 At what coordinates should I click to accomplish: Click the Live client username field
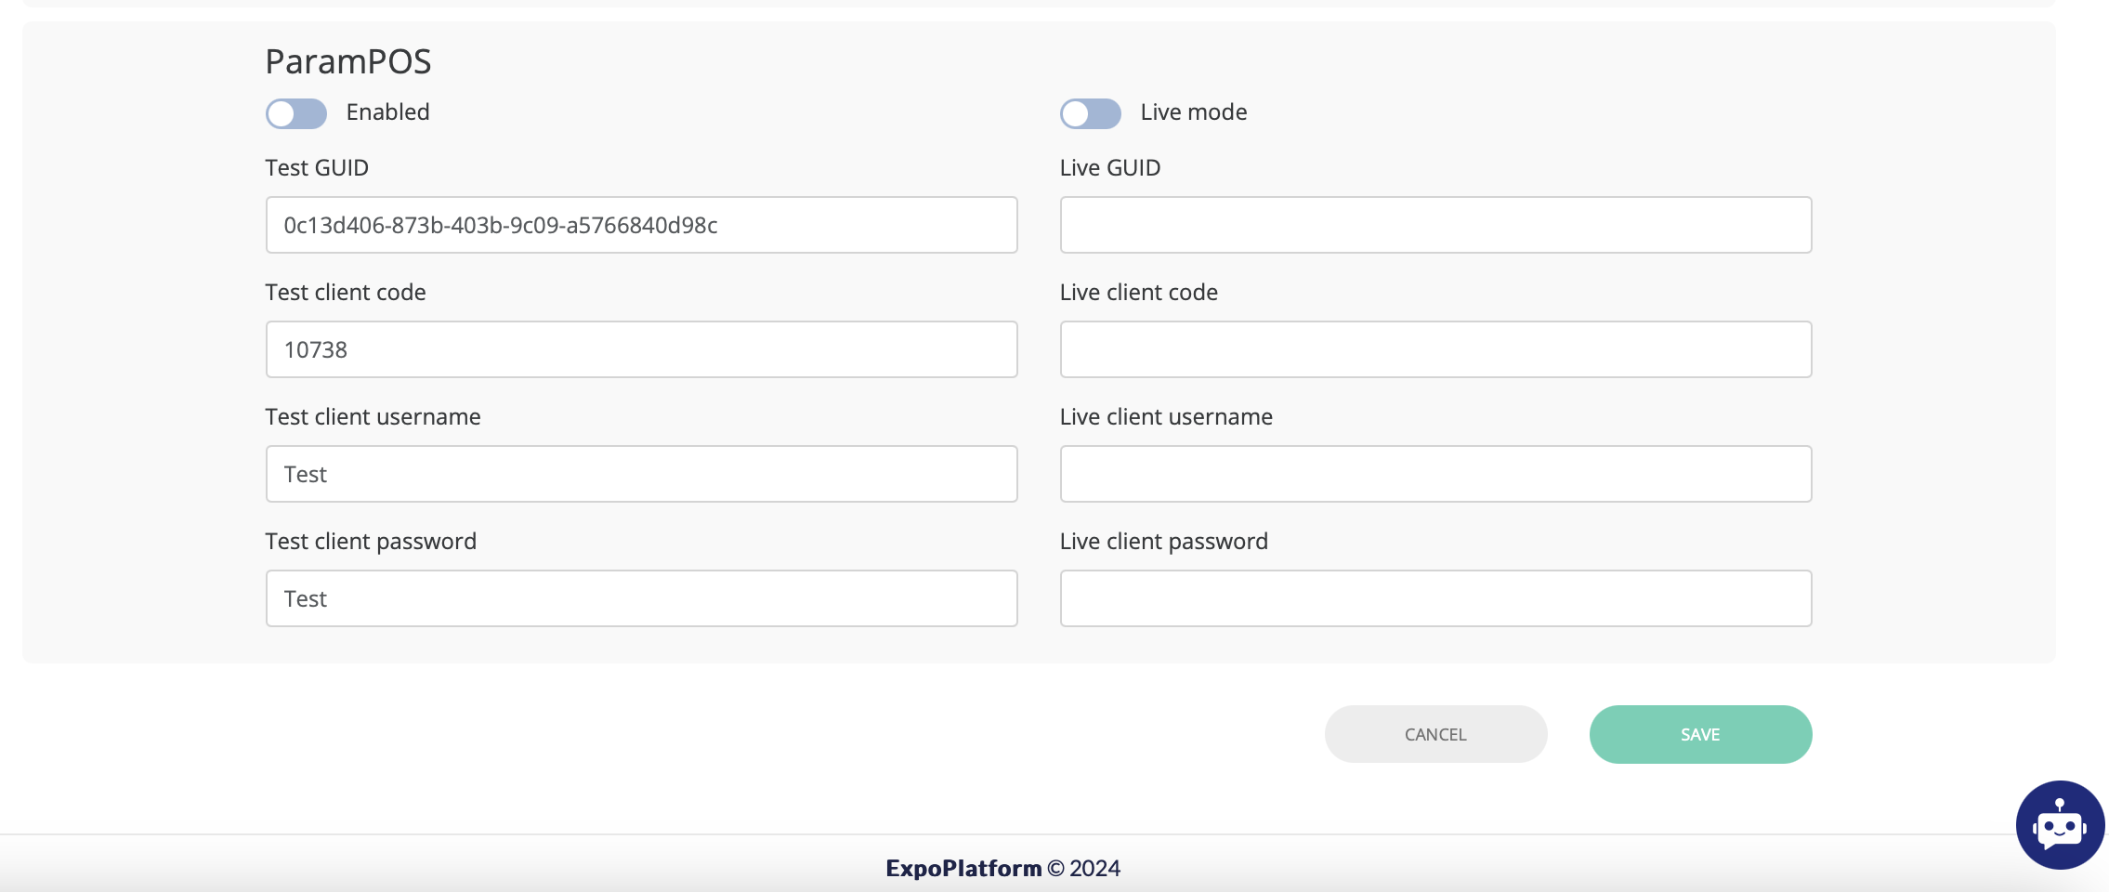point(1435,474)
